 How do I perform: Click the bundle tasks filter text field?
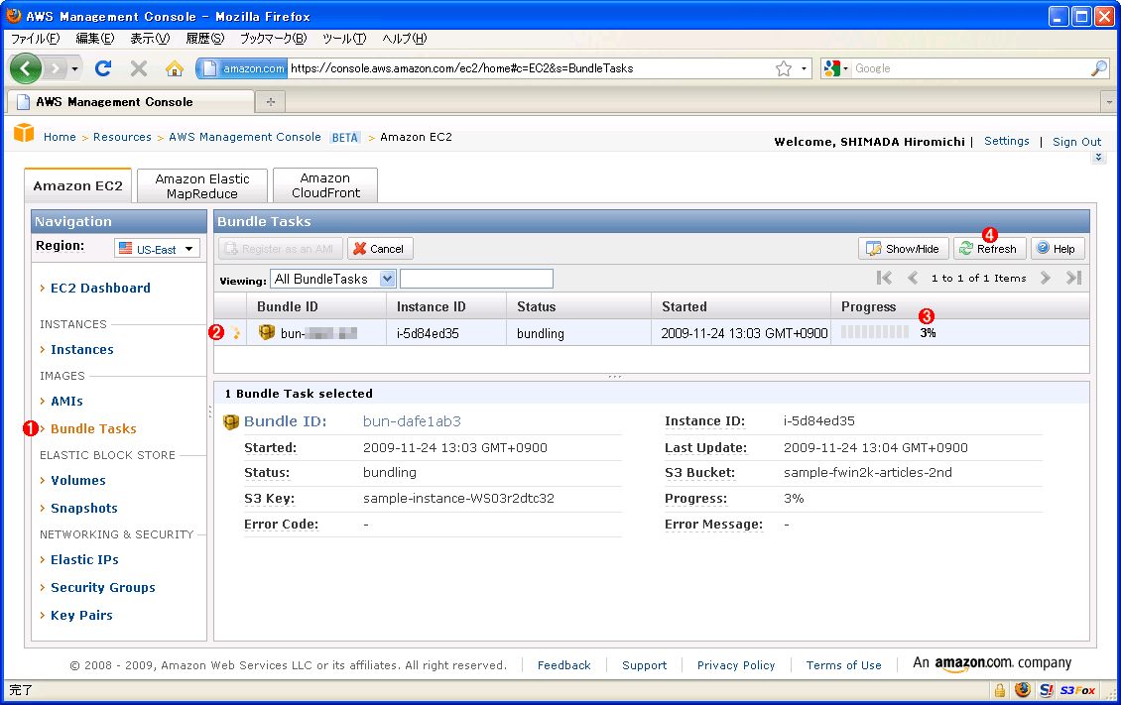pos(476,279)
